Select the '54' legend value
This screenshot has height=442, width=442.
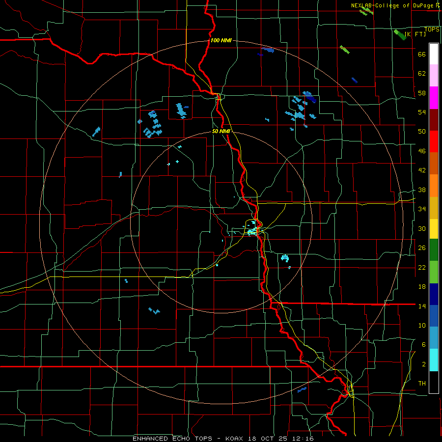point(422,112)
